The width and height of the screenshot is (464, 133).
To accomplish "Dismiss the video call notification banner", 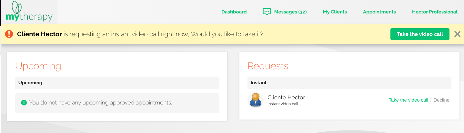I will coord(457,34).
